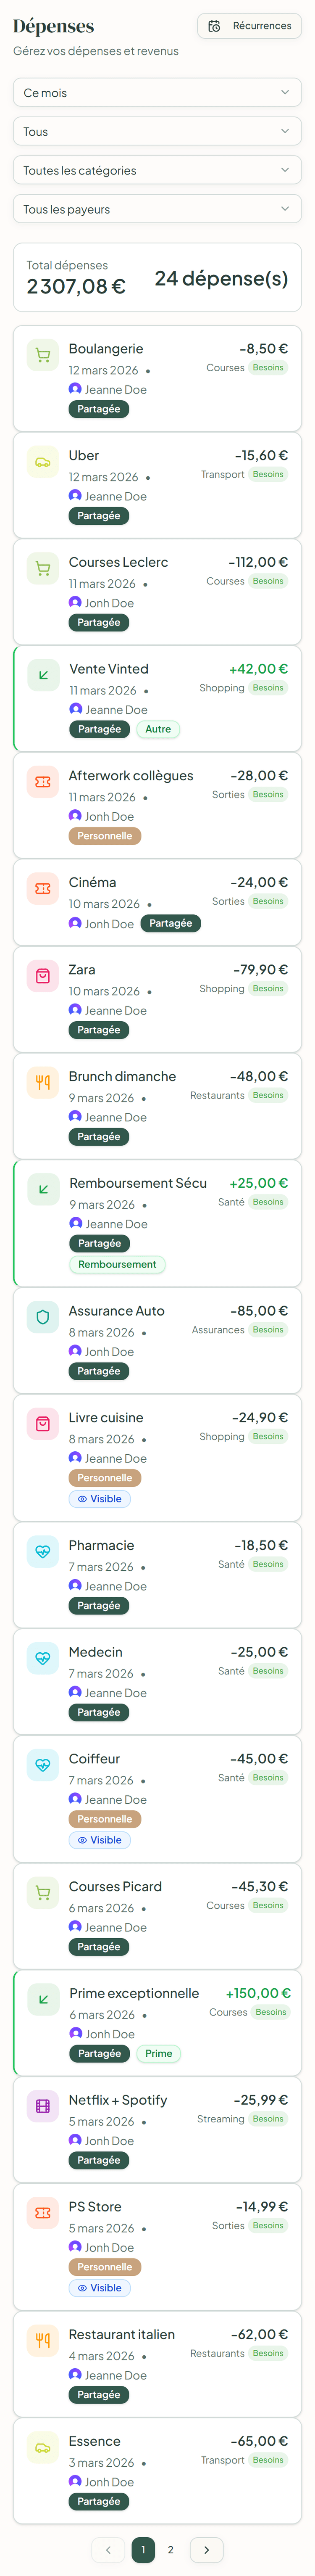Toggle the Visible eye on Livre cuisine

99,1499
